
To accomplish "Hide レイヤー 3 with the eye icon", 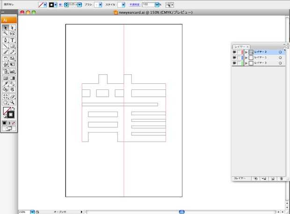I will pyautogui.click(x=234, y=62).
